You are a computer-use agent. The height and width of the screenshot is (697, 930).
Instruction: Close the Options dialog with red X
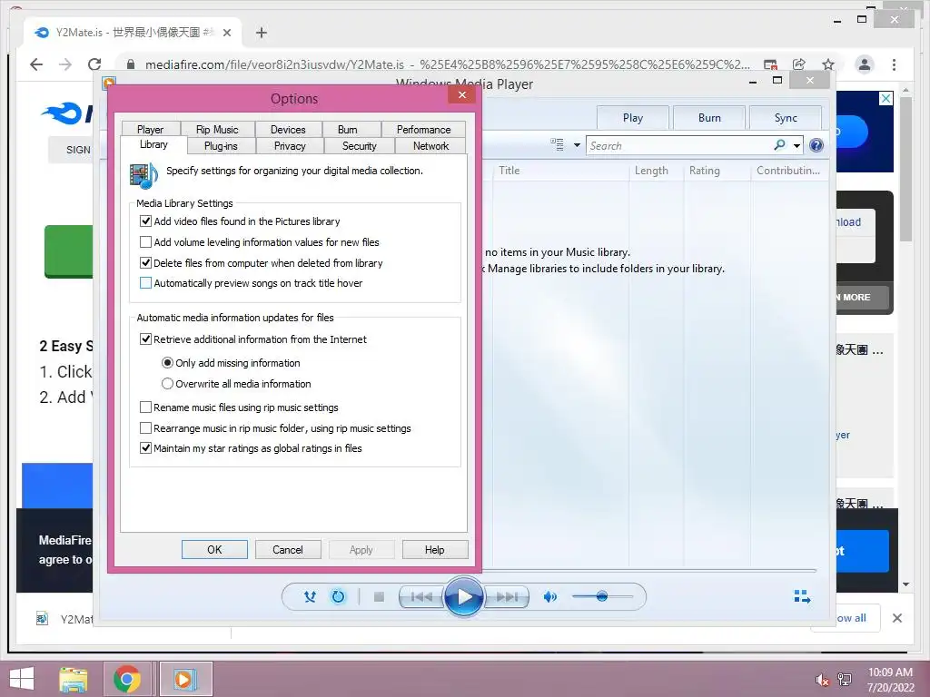(462, 94)
